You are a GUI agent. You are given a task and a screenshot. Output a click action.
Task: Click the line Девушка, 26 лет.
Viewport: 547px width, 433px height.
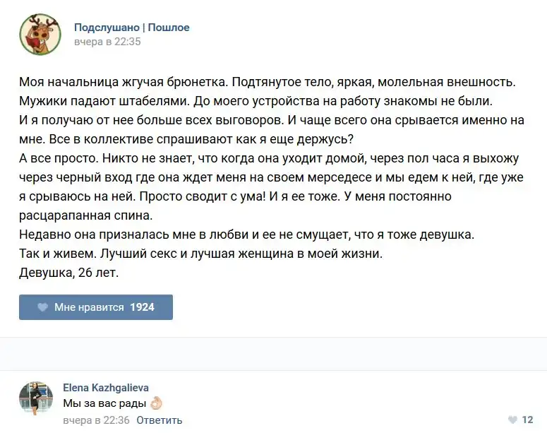coord(69,273)
